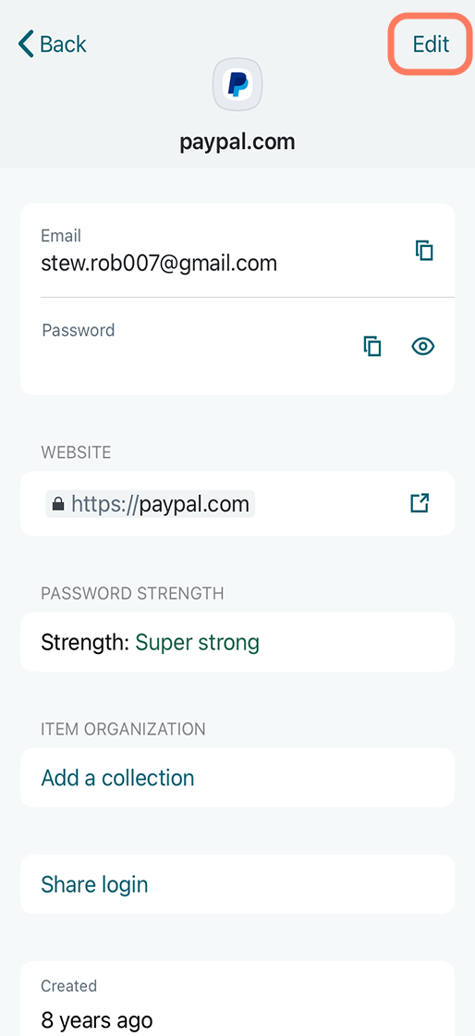Tap the Super strong strength rating
The image size is (475, 1036).
pos(197,642)
